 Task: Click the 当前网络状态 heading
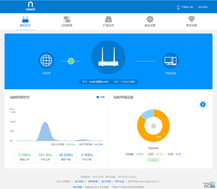point(20,97)
